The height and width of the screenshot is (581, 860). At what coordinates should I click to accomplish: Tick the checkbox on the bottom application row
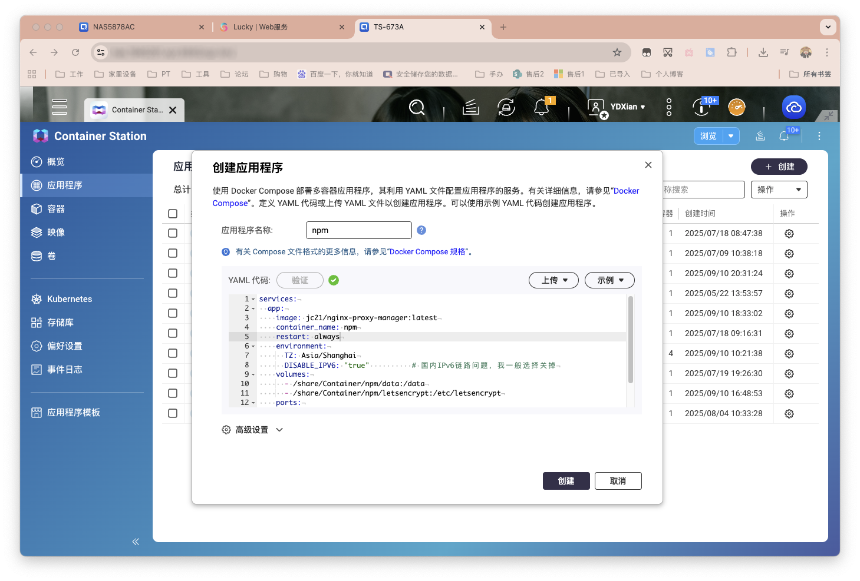(x=173, y=413)
